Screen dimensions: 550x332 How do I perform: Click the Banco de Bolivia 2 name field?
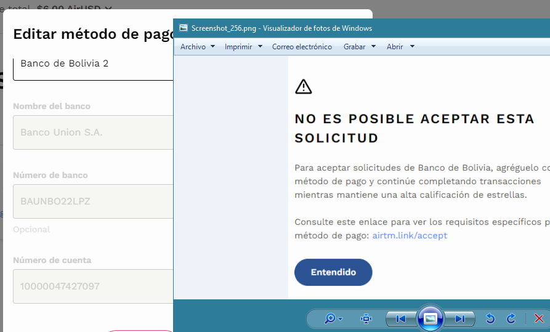coord(92,64)
